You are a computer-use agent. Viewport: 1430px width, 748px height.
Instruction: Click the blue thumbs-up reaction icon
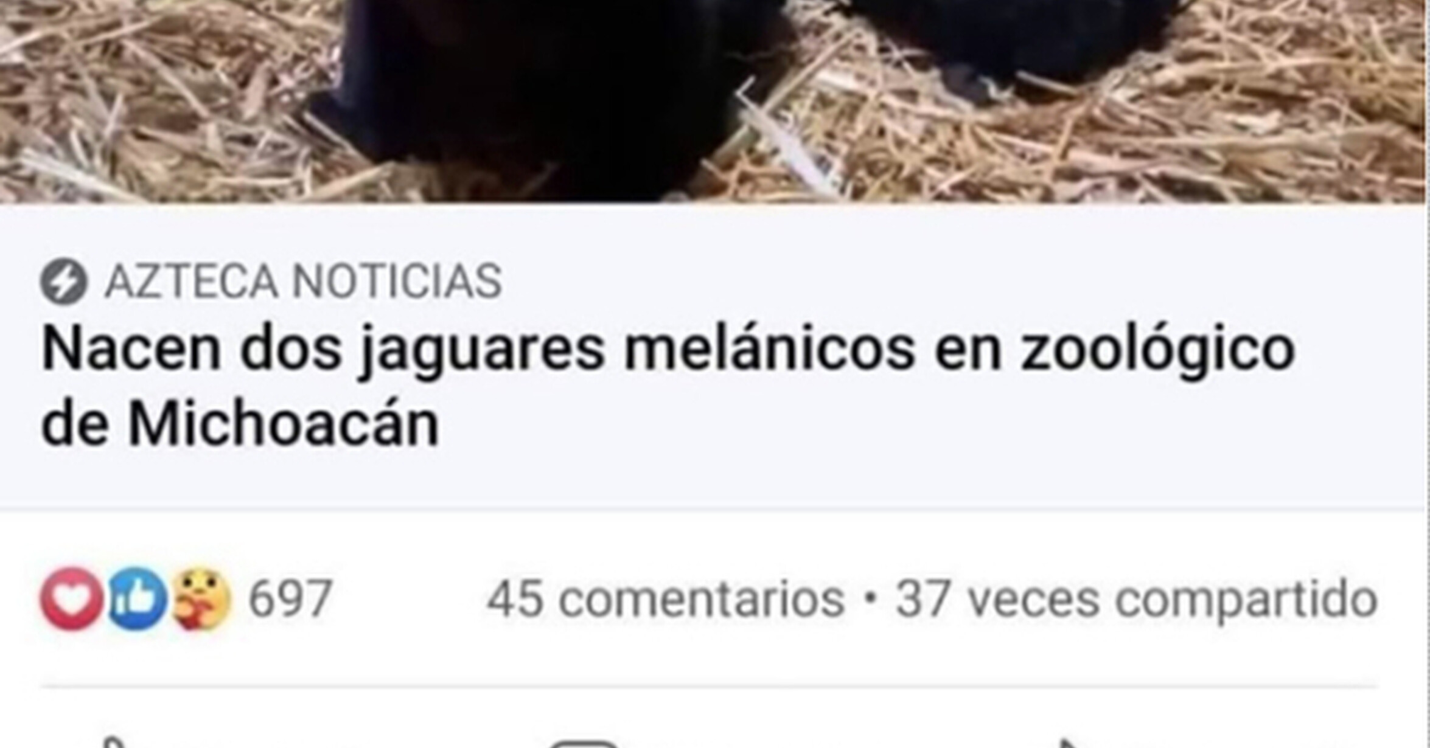pyautogui.click(x=138, y=598)
